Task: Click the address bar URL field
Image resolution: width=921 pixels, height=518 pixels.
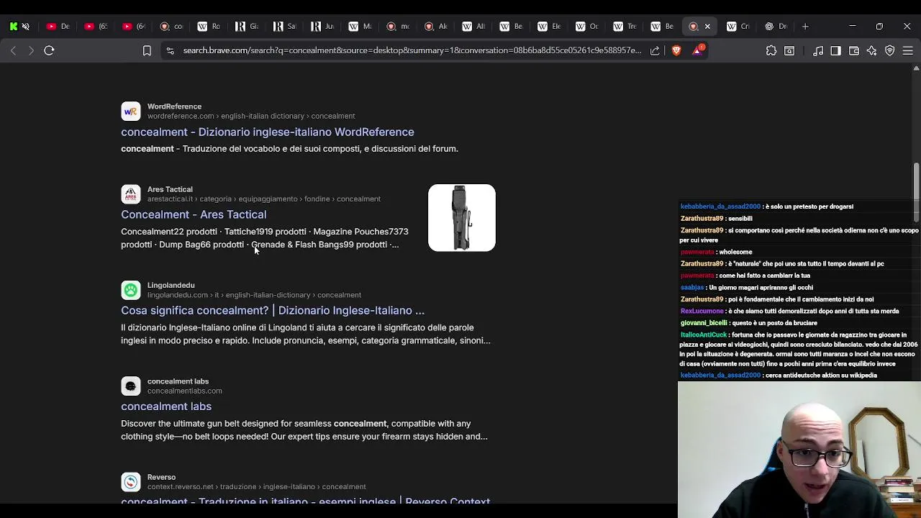Action: 412,50
